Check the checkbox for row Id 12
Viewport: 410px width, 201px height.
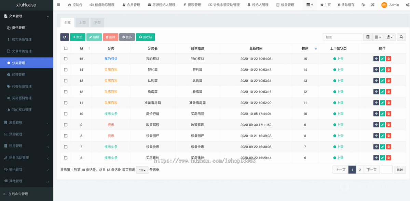point(65,92)
